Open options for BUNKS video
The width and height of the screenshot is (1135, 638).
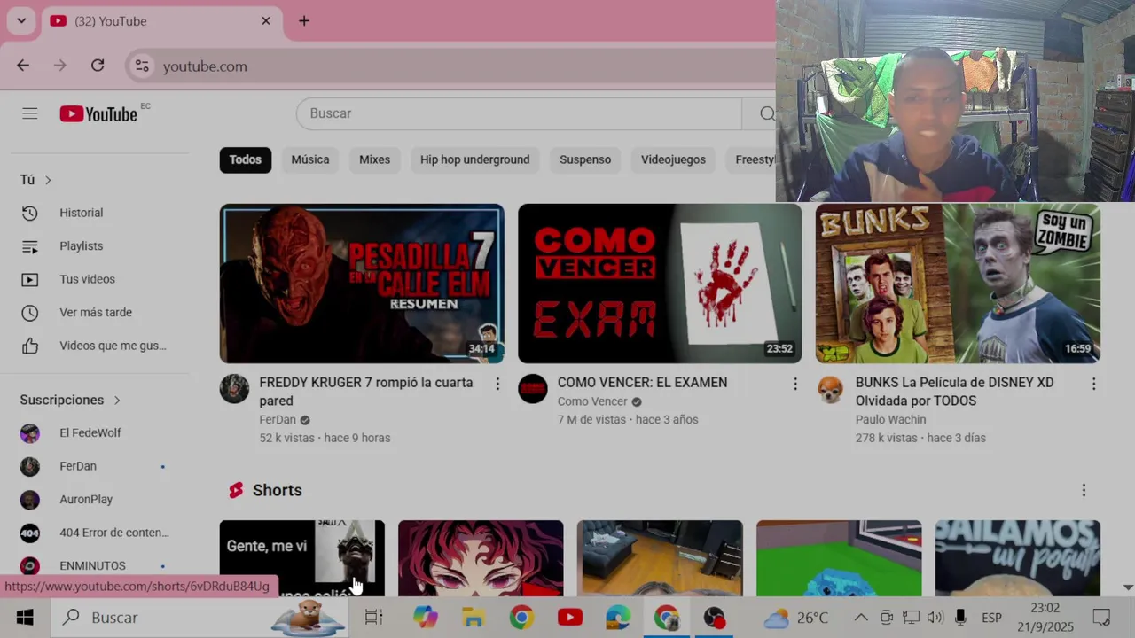[x=1093, y=384]
